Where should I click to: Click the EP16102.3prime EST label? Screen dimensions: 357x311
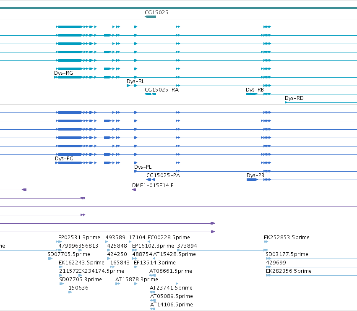pos(153,246)
